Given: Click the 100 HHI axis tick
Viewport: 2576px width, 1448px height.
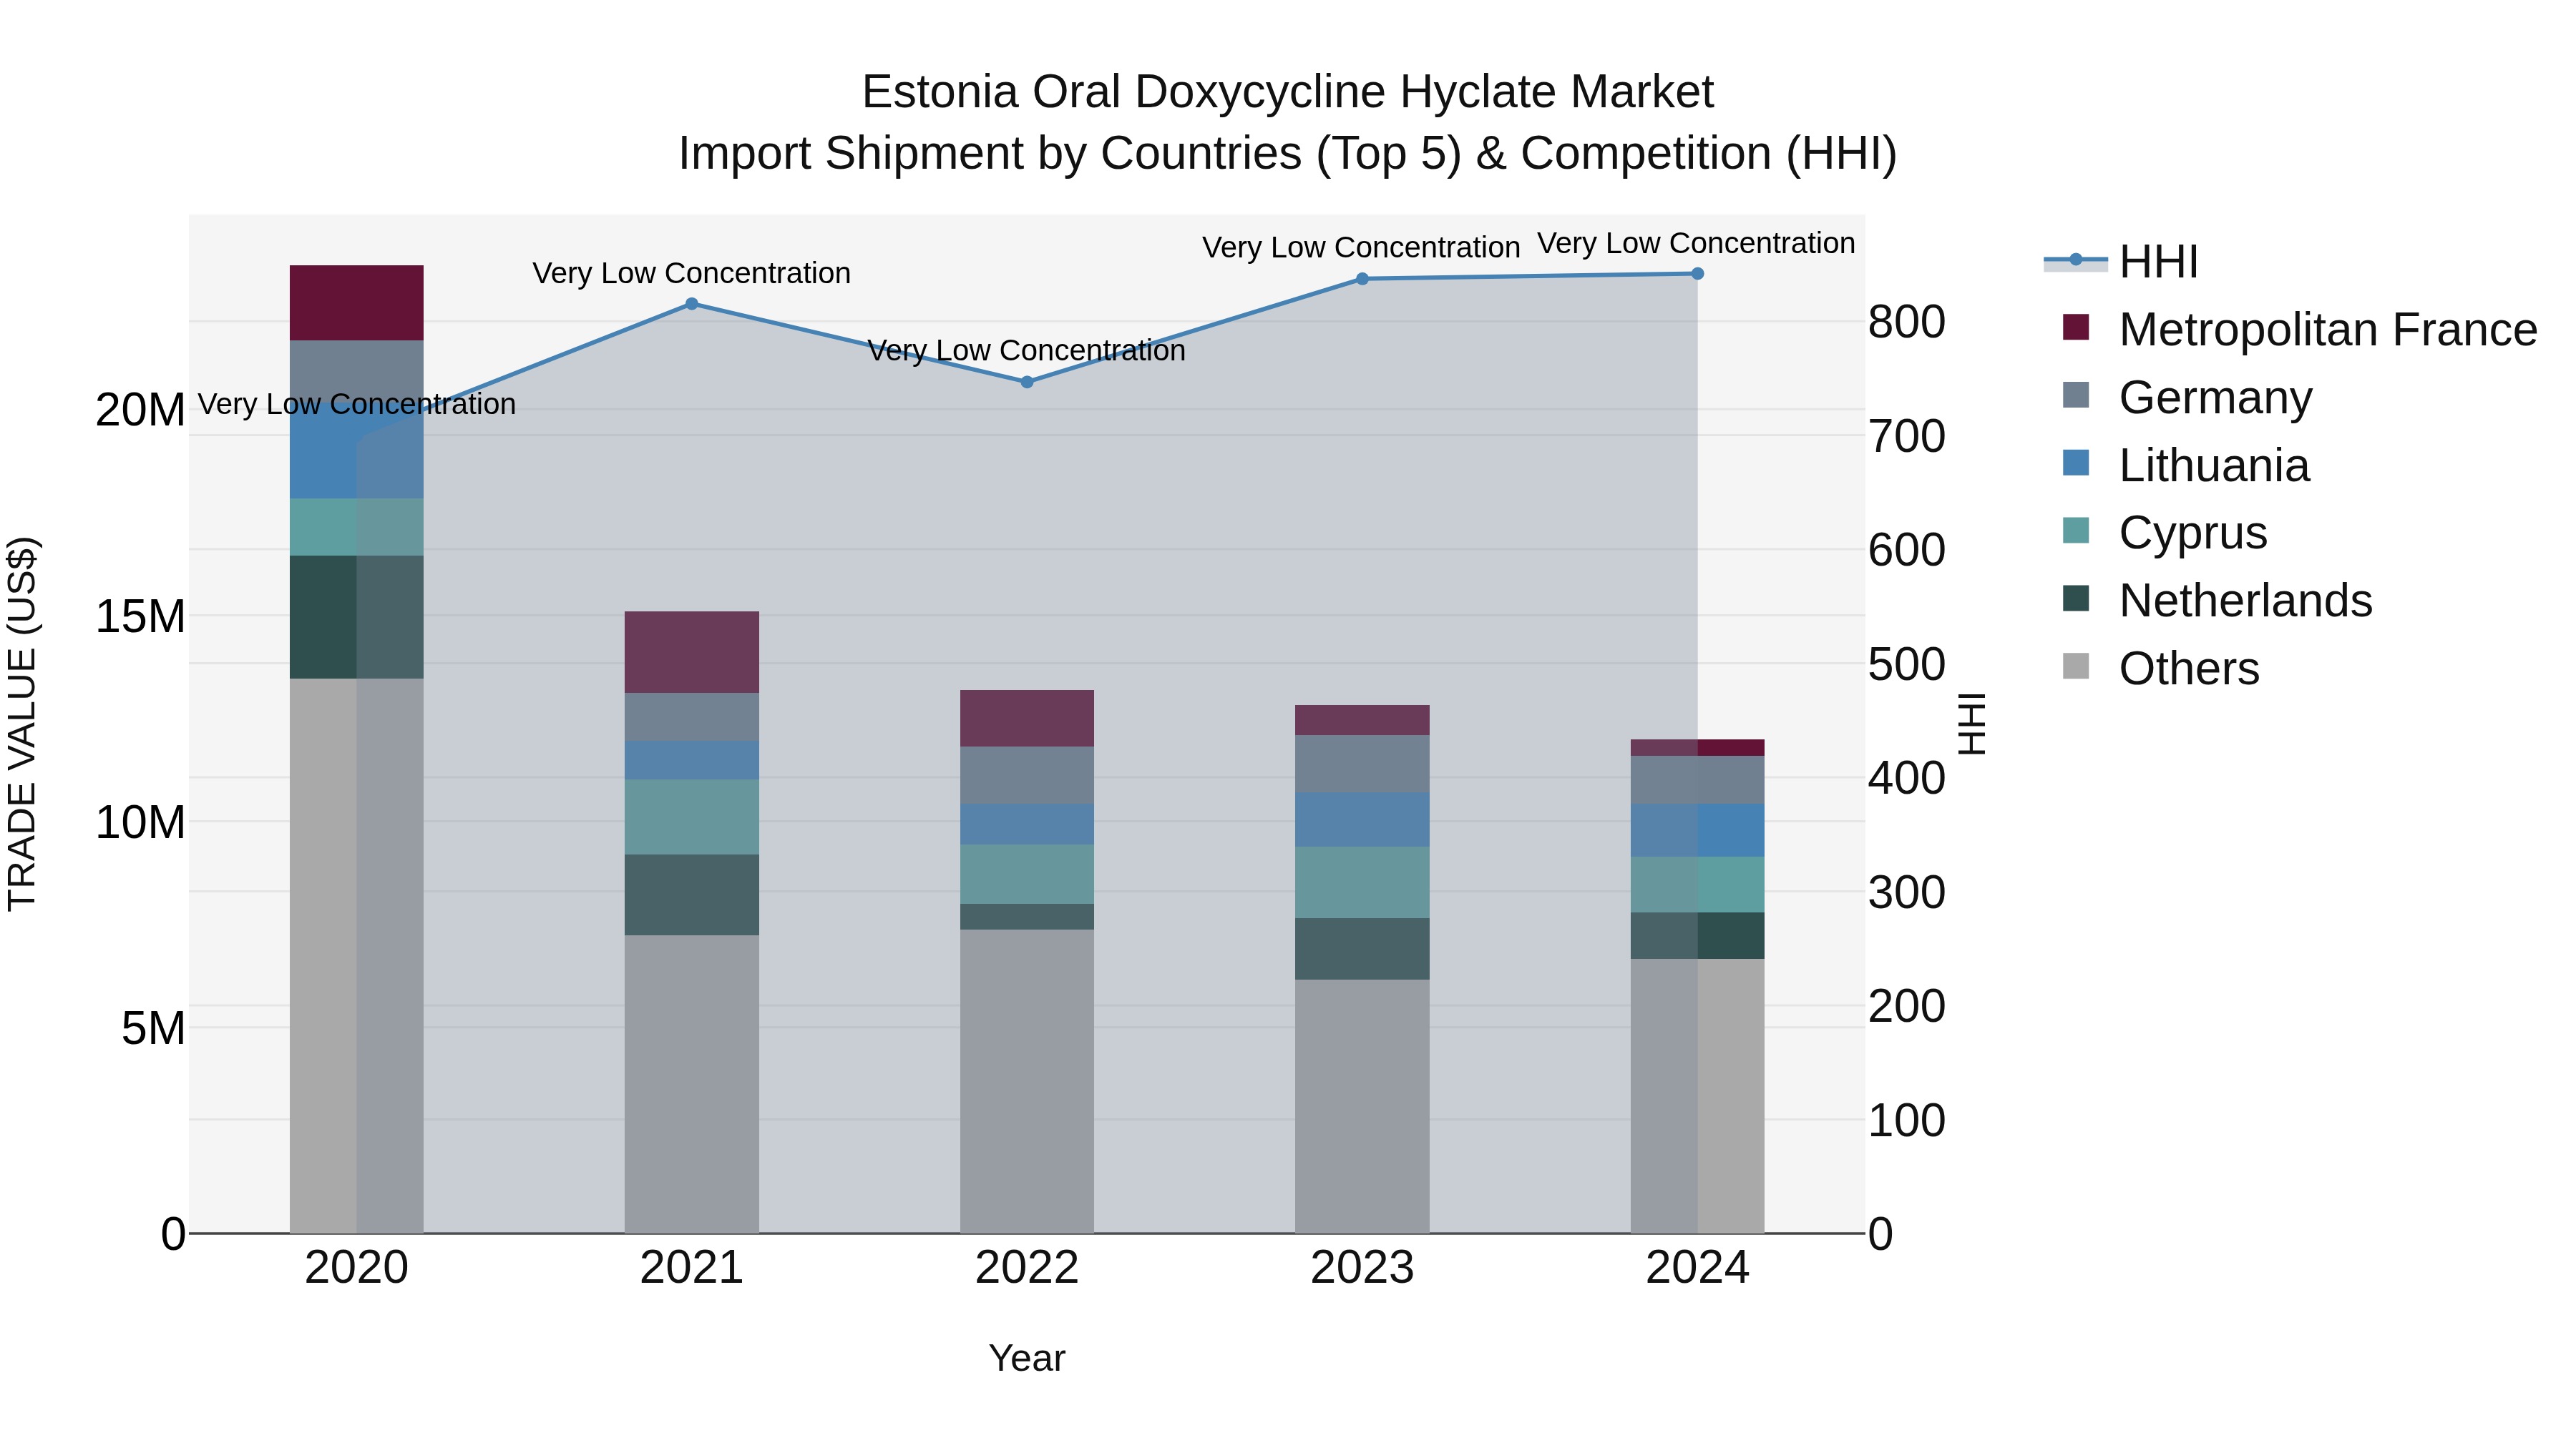Looking at the screenshot, I should 1907,1121.
